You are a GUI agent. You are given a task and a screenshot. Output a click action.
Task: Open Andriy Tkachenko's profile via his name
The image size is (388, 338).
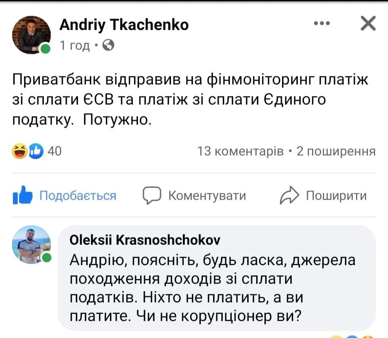[x=124, y=24]
